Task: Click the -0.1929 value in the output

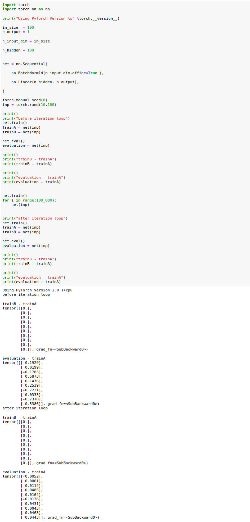Action: pyautogui.click(x=33, y=363)
